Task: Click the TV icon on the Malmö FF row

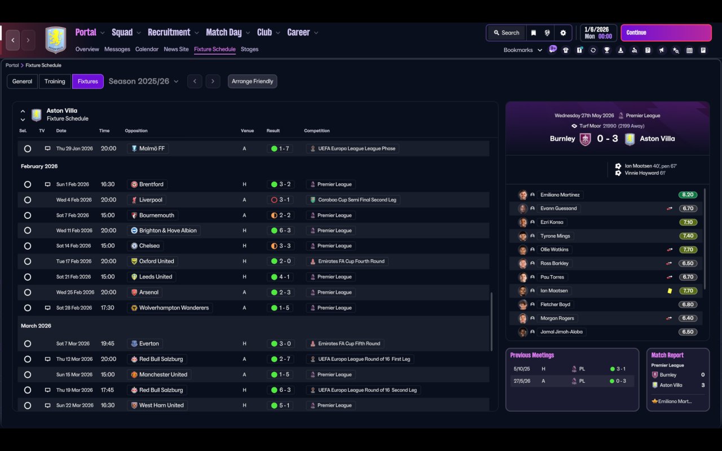Action: pos(47,149)
